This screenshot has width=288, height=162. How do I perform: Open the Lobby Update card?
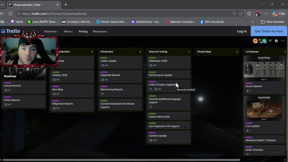120,62
